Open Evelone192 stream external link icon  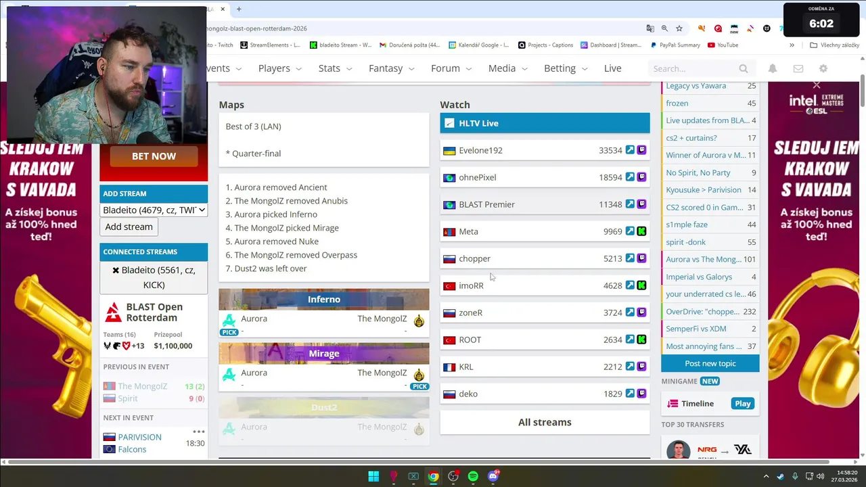coord(630,150)
